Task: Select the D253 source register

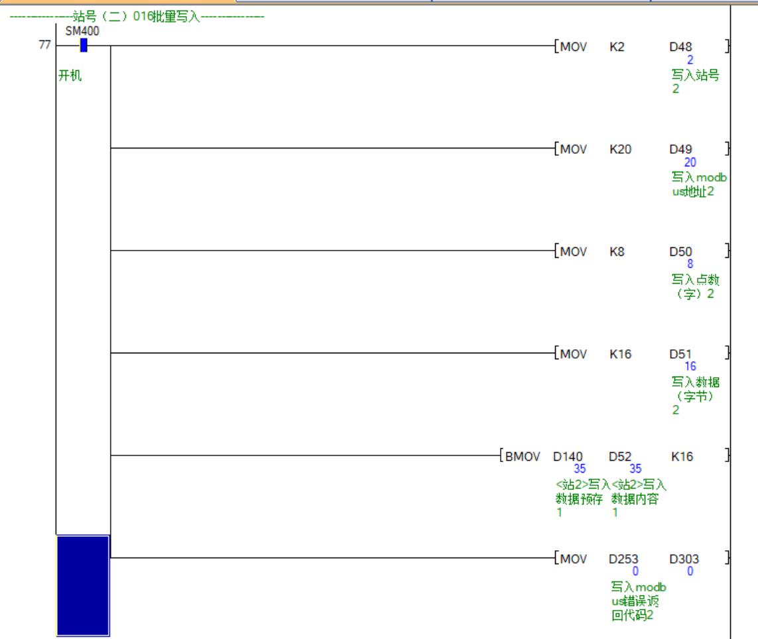Action: point(623,559)
